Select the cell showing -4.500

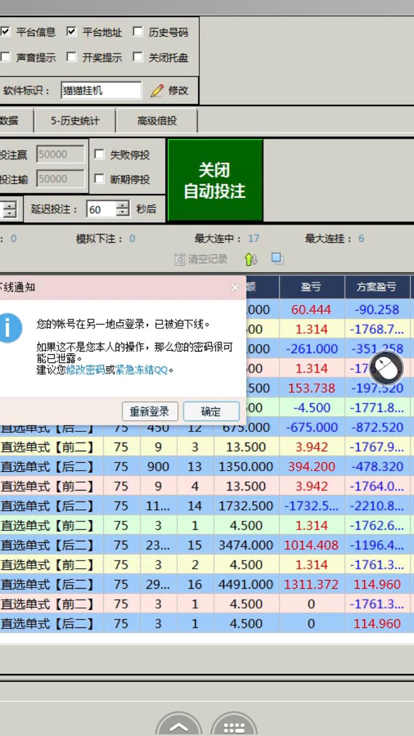311,408
